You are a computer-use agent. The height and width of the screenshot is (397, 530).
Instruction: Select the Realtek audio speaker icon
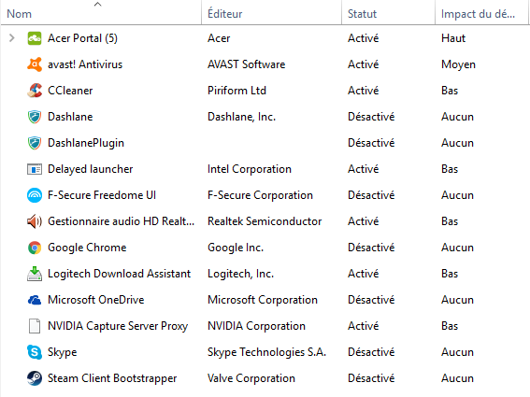[35, 221]
